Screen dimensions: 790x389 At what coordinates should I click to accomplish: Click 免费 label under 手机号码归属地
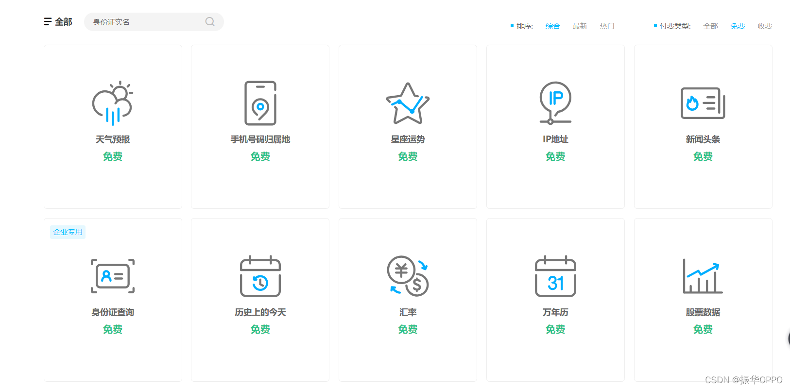(260, 156)
